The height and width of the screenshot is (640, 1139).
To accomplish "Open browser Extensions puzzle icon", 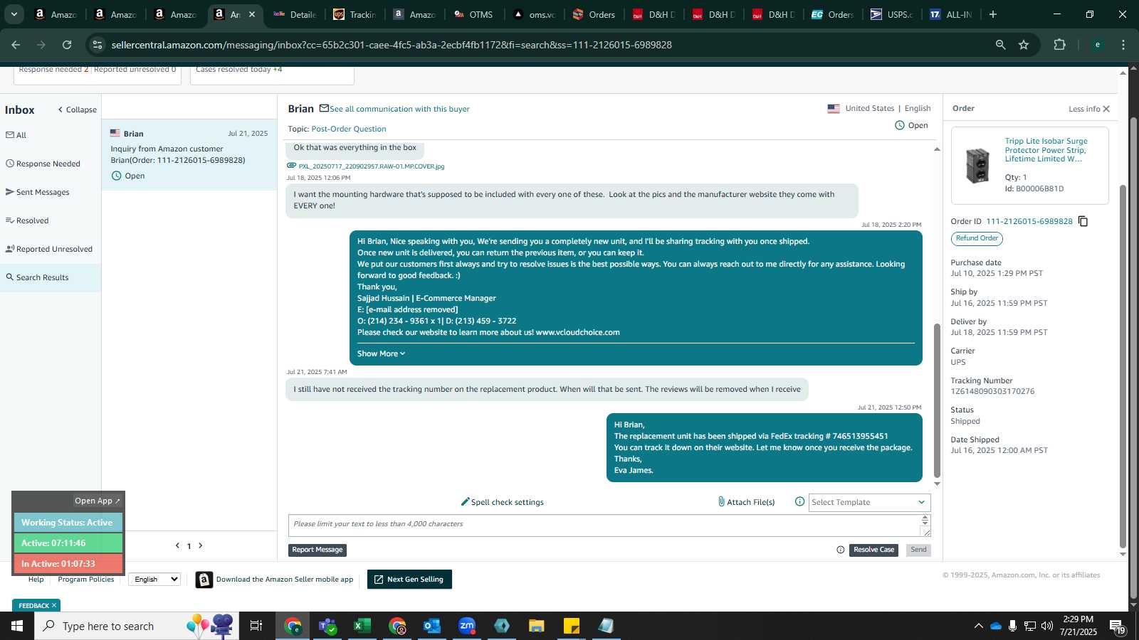I will point(1059,45).
